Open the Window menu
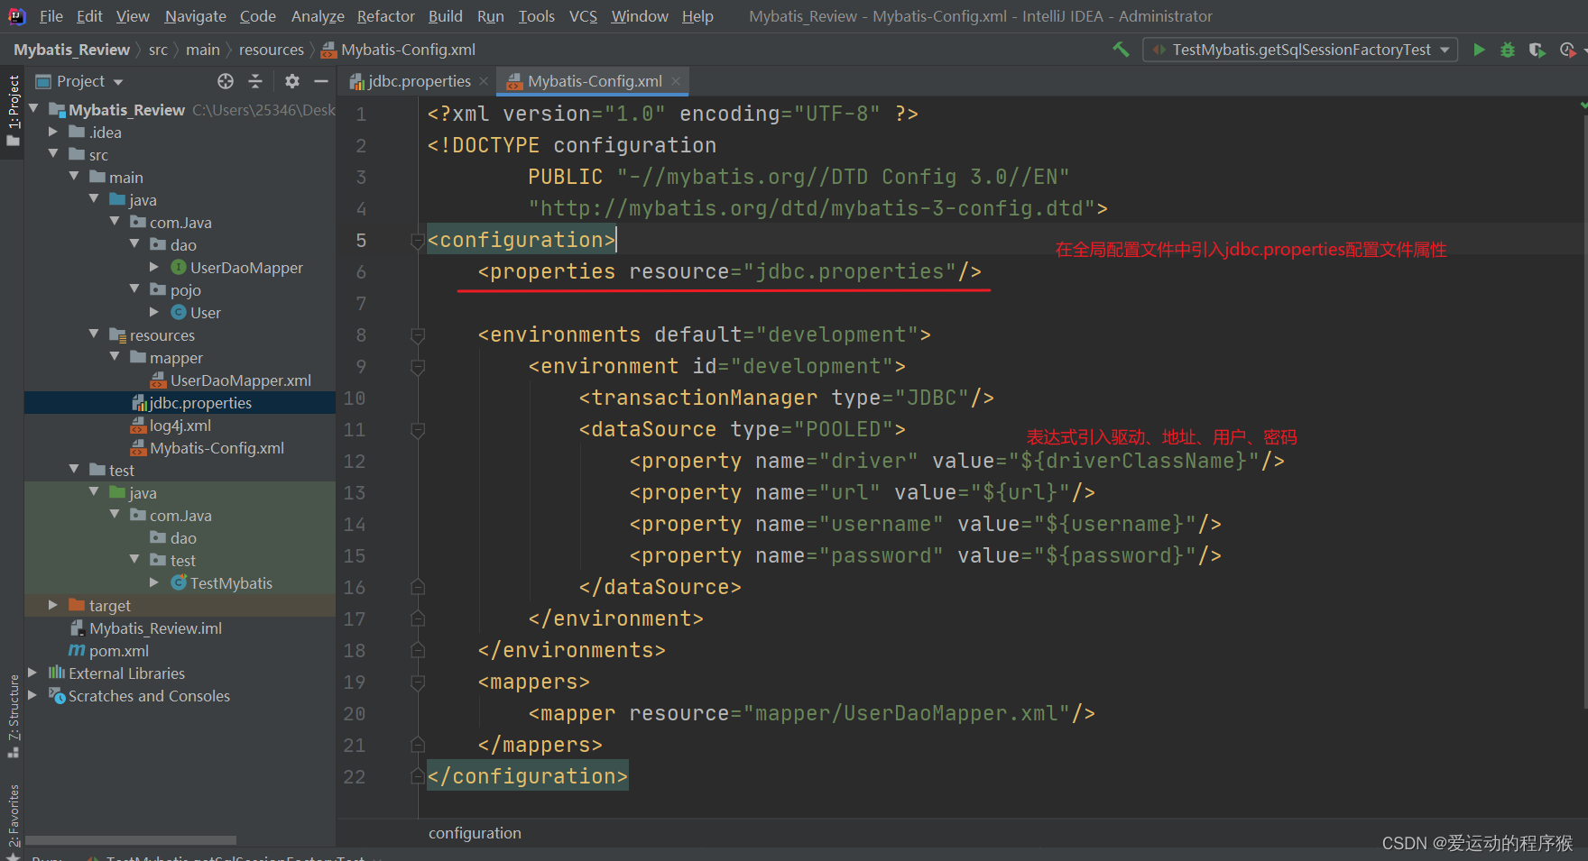This screenshot has height=861, width=1588. [x=640, y=16]
